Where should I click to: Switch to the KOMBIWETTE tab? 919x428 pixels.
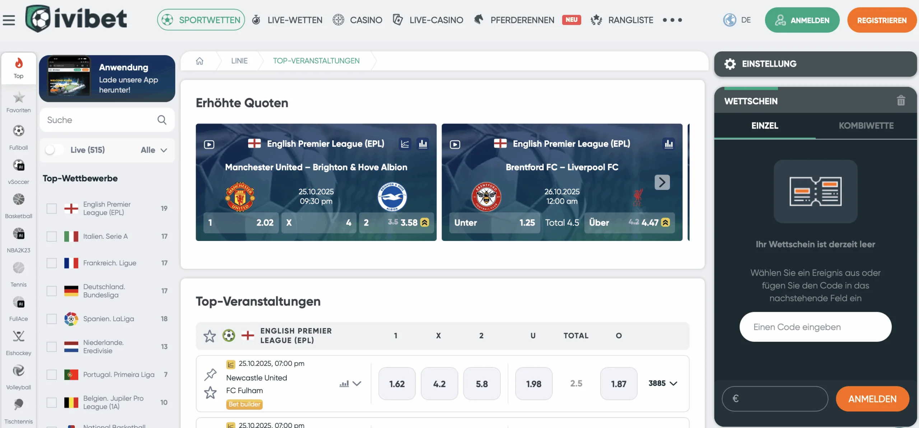(866, 126)
